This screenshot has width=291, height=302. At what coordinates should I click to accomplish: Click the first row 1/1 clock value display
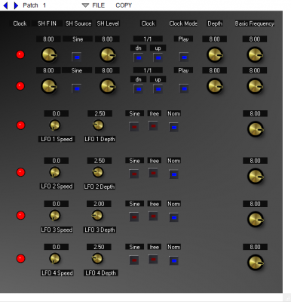click(148, 39)
